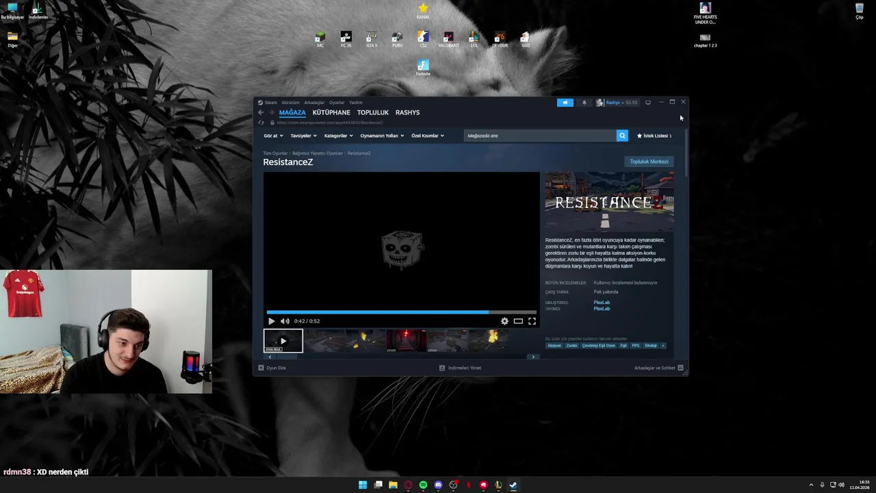Seek the trailer progress bar
876x493 pixels.
click(402, 312)
